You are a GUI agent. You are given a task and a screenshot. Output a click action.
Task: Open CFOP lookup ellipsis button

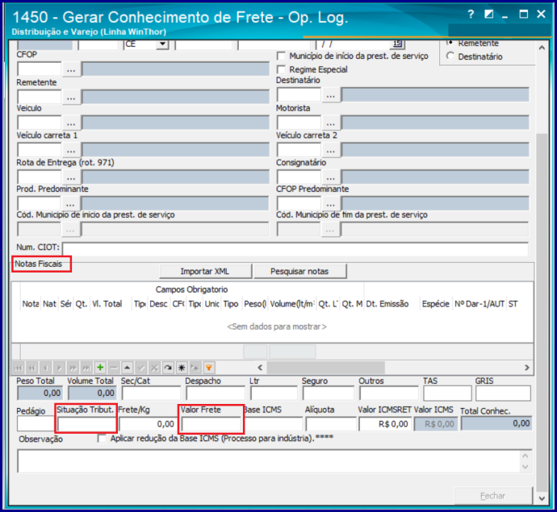tap(71, 69)
